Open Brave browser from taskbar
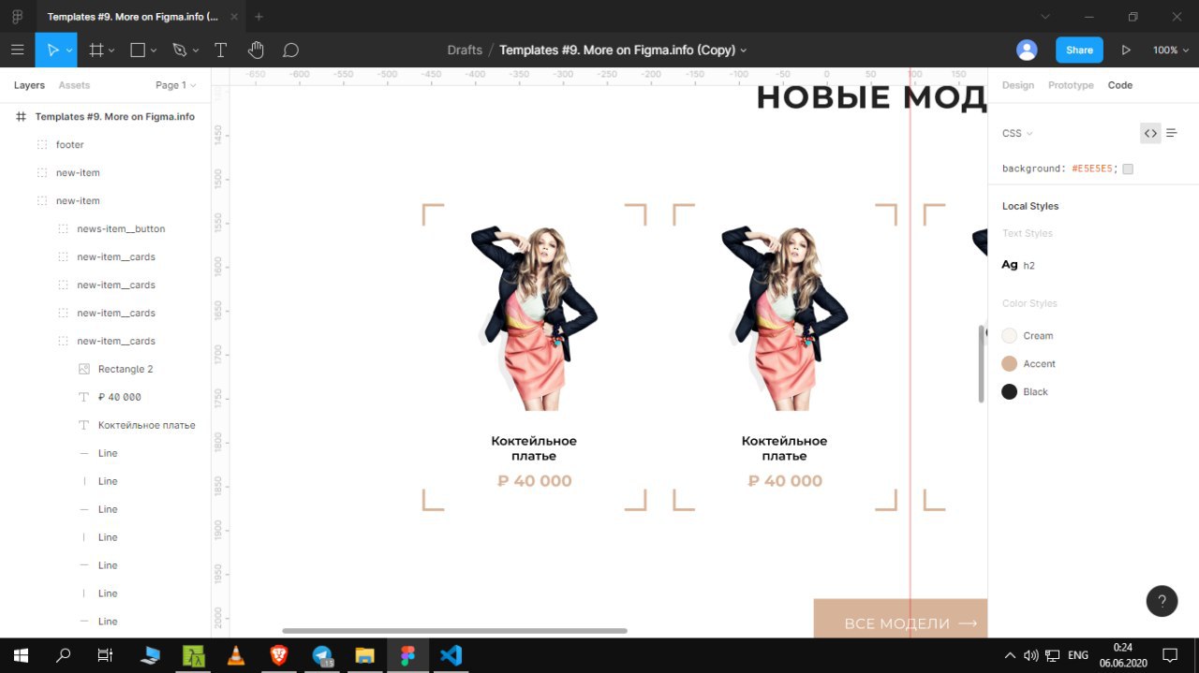This screenshot has width=1199, height=673. [x=279, y=655]
